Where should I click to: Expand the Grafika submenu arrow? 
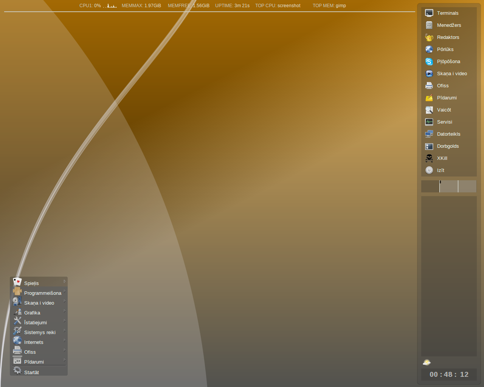point(65,311)
